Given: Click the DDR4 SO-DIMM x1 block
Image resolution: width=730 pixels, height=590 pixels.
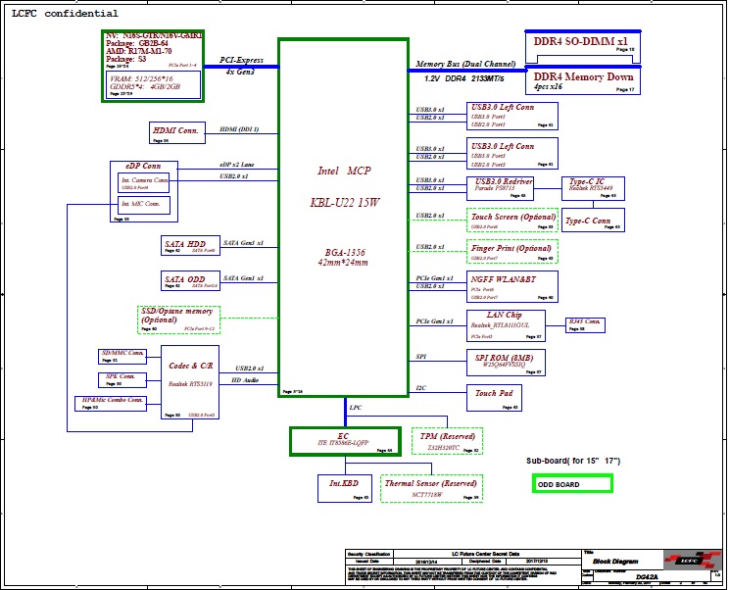Looking at the screenshot, I should click(583, 45).
